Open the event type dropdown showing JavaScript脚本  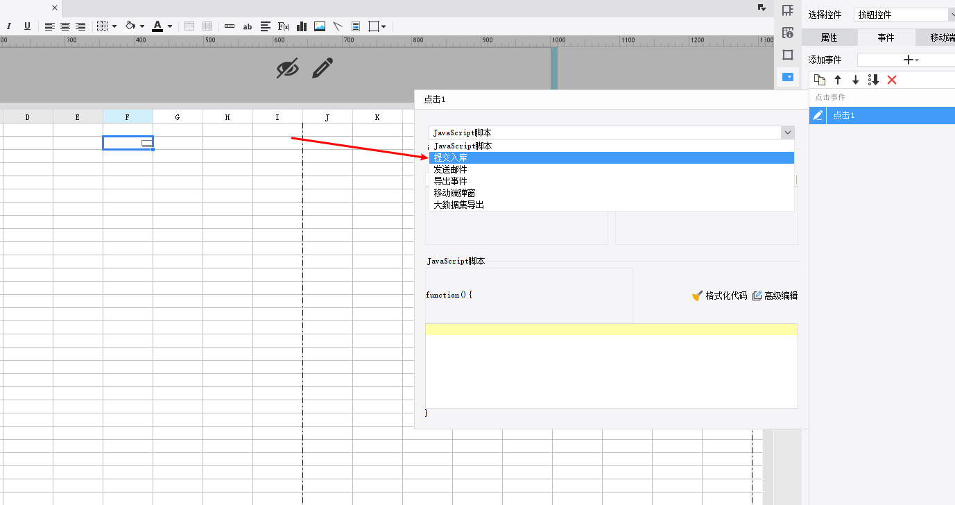(x=611, y=132)
